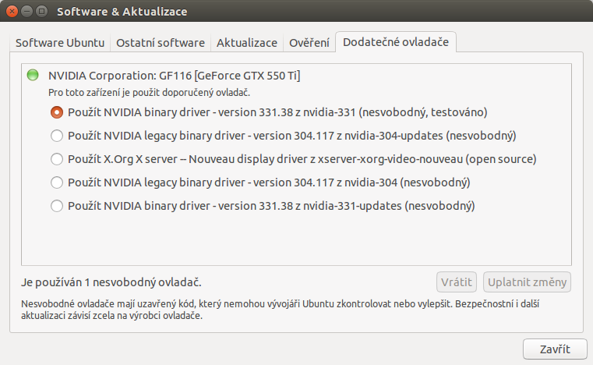The width and height of the screenshot is (593, 365).
Task: Click the Software & Aktualizace title bar text
Action: [x=122, y=12]
